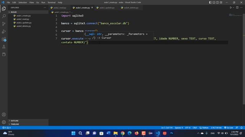The width and height of the screenshot is (245, 137).
Task: Open the Testing flask view
Action: (4, 46)
